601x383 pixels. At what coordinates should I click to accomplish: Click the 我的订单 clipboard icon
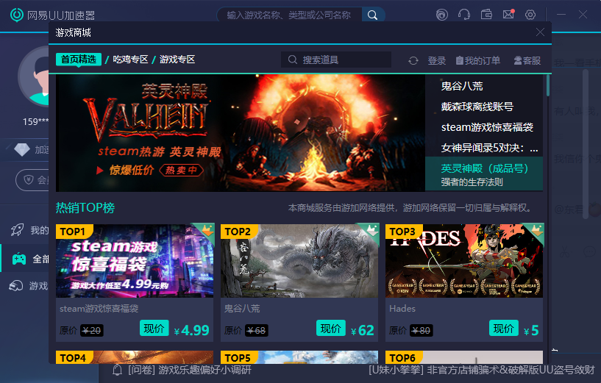pos(459,60)
